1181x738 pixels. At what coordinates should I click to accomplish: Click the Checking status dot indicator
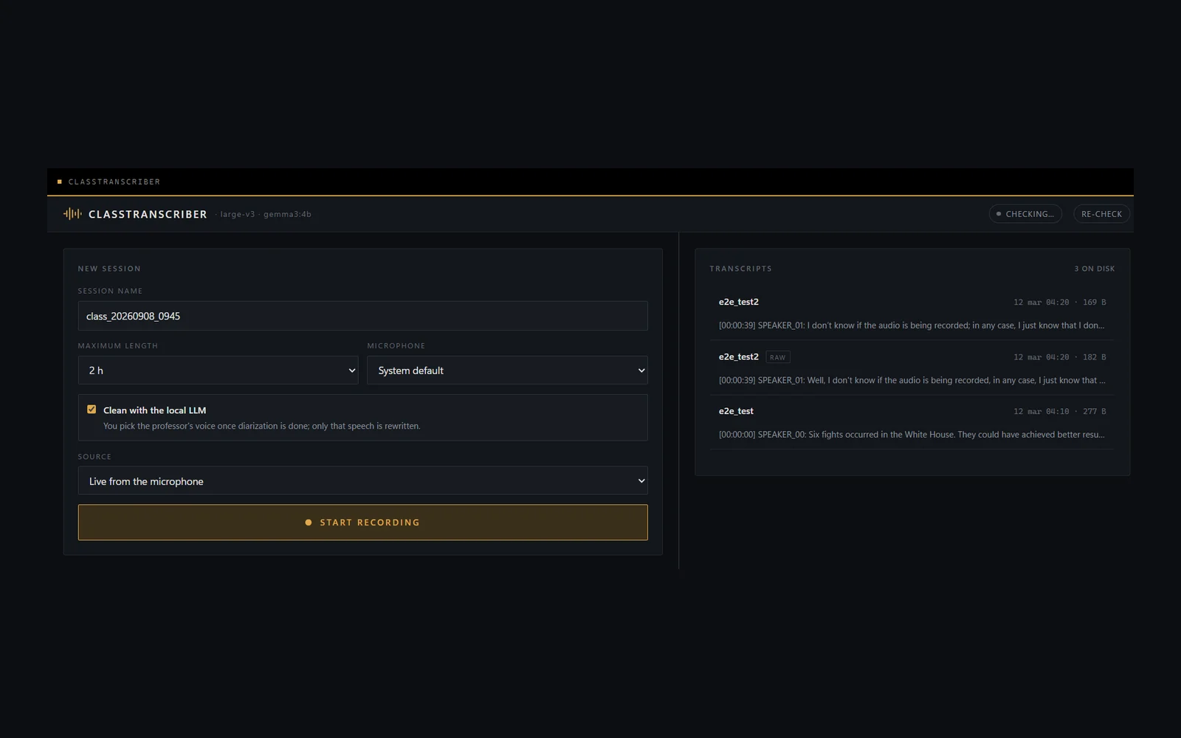pos(999,214)
